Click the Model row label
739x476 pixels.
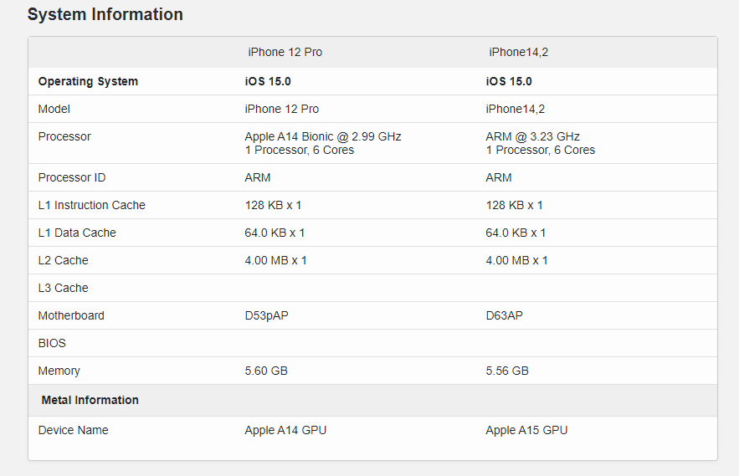[x=54, y=109]
